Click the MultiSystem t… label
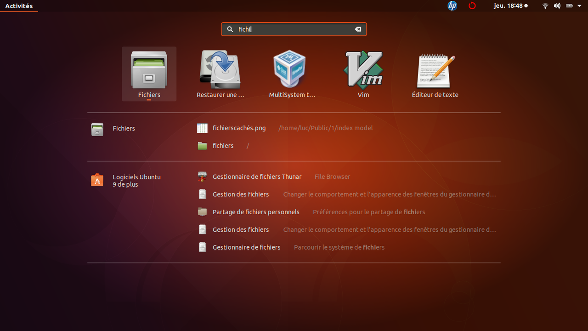Screen dimensions: 588x331 click(x=292, y=95)
